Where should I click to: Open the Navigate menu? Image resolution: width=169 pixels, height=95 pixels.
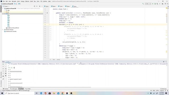(x=14, y=1)
